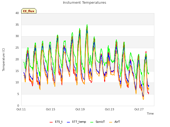
Task: Click the chart title Instument Temperatures
Action: click(x=84, y=3)
